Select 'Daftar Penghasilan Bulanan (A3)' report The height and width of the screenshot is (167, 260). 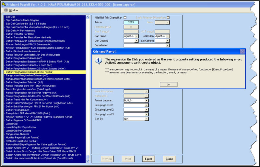45,58
